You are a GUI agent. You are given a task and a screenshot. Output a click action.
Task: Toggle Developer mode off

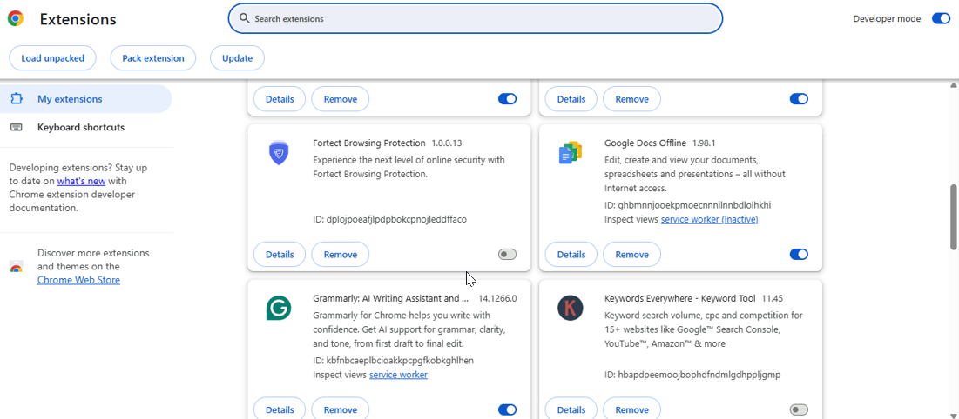point(941,18)
